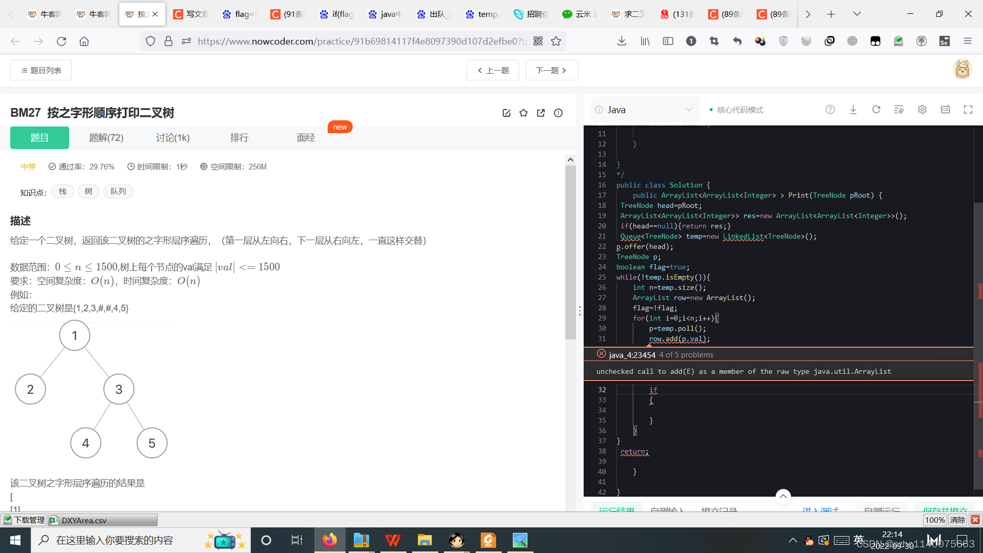Open Firefox from the taskbar
This screenshot has width=983, height=553.
coord(329,540)
